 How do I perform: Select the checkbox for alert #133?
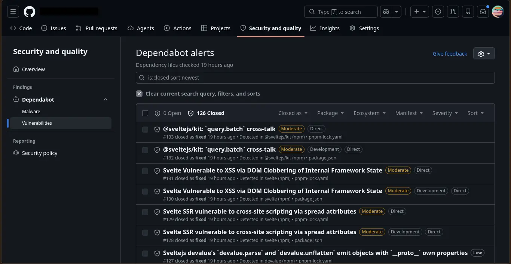tap(145, 129)
